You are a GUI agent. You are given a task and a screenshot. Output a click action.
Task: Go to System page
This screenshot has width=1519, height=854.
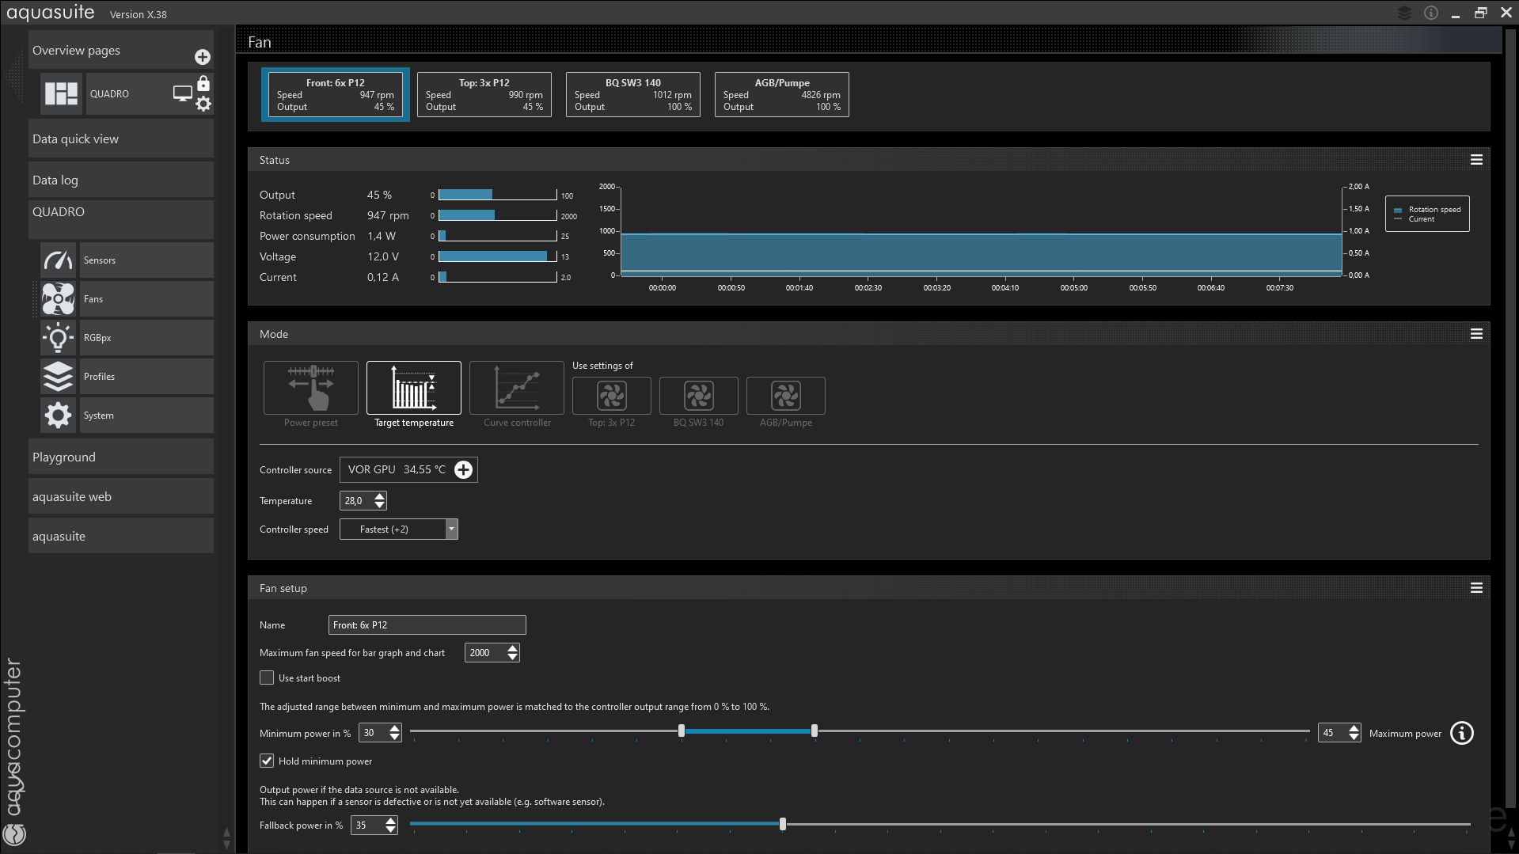(x=146, y=415)
